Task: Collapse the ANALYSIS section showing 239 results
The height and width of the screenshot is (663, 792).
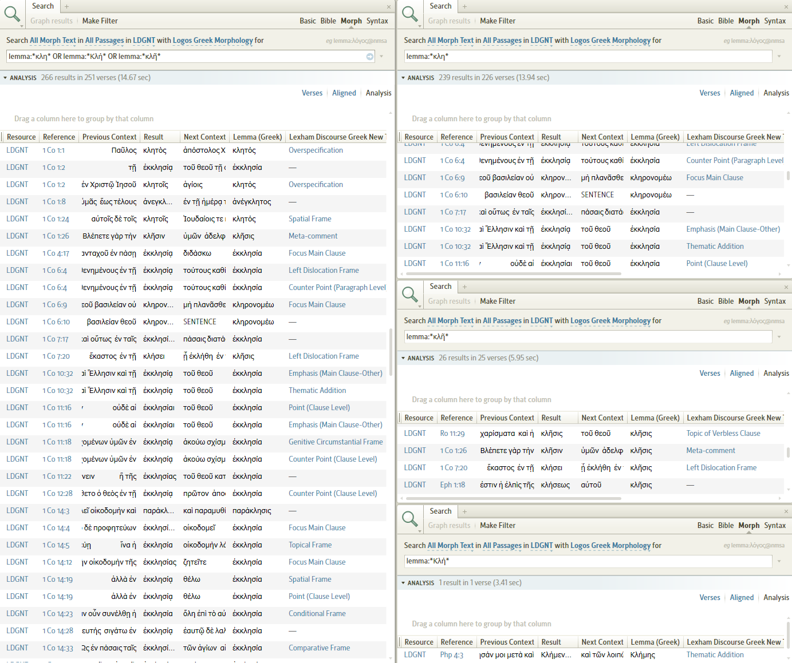Action: tap(403, 78)
